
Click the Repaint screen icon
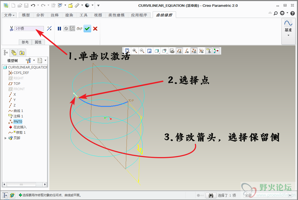coord(149,51)
